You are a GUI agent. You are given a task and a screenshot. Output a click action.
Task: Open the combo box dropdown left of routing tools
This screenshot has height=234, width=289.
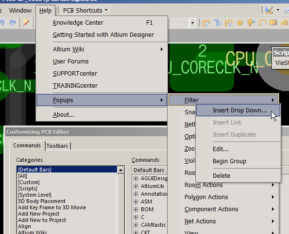192,23
